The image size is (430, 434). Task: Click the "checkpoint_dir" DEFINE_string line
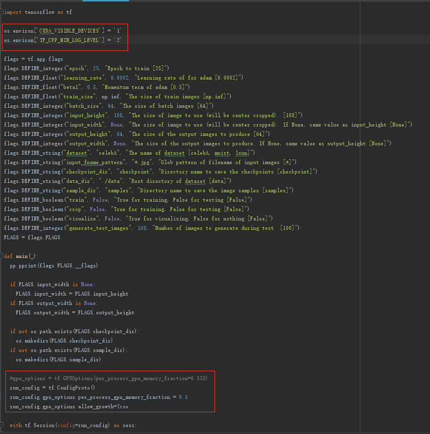(x=161, y=172)
